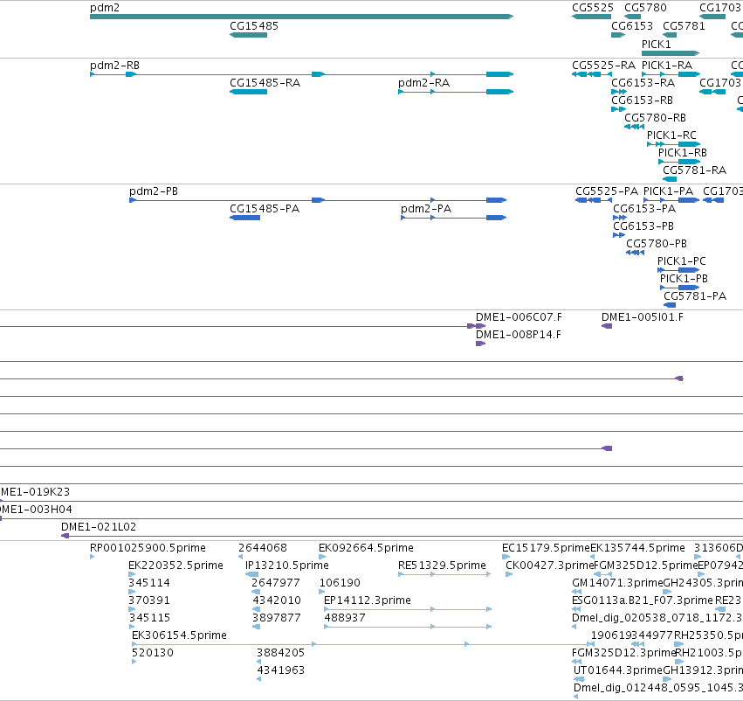The height and width of the screenshot is (701, 743).
Task: Open the CK00427.3prime EST
Action: tap(509, 574)
